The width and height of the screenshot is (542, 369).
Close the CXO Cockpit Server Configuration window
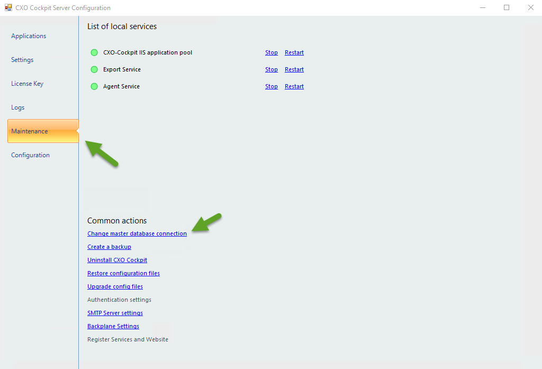531,7
